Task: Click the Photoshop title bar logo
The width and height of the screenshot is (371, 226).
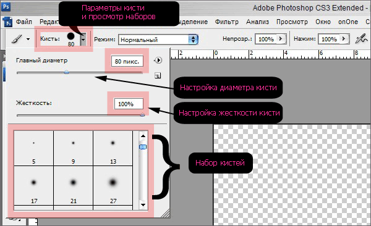Action: [6, 7]
